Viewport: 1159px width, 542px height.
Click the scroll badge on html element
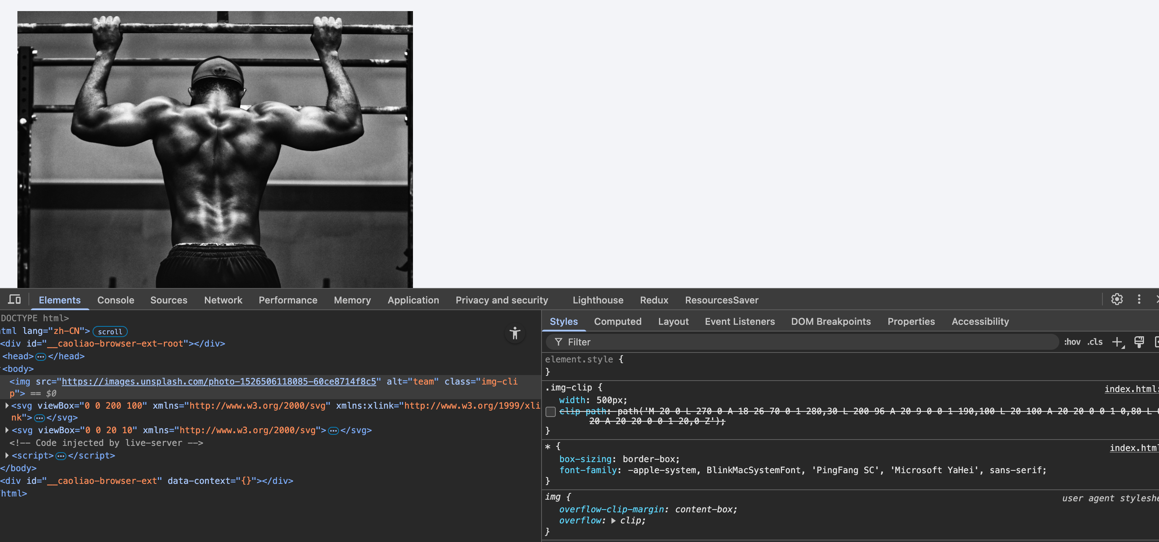110,332
